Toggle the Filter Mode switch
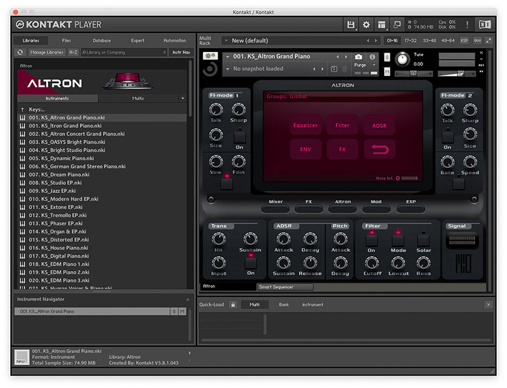 398,240
